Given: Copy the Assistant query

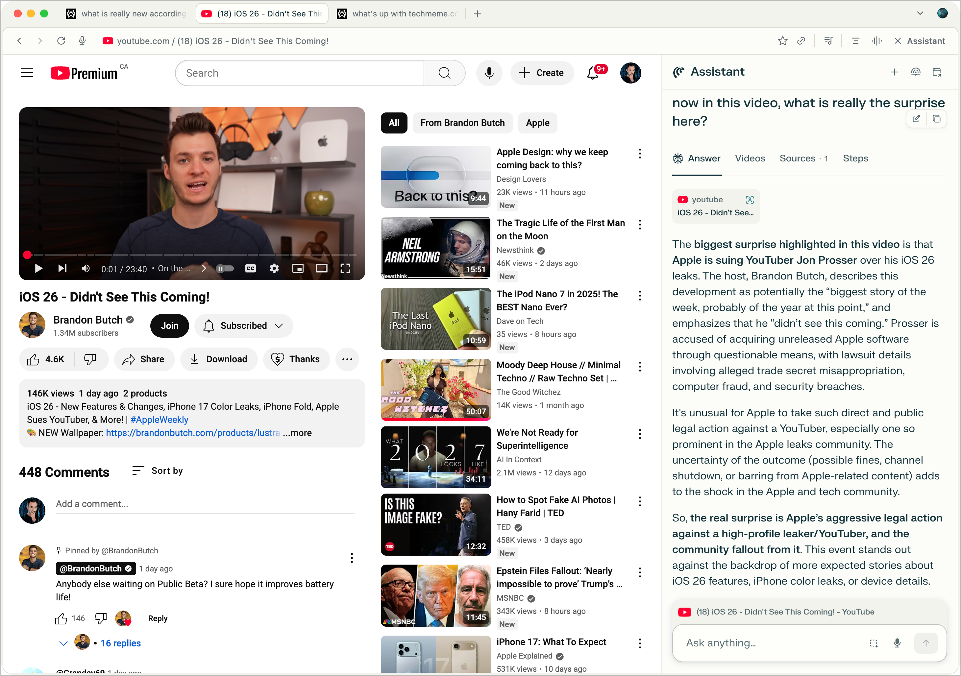Looking at the screenshot, I should (936, 119).
